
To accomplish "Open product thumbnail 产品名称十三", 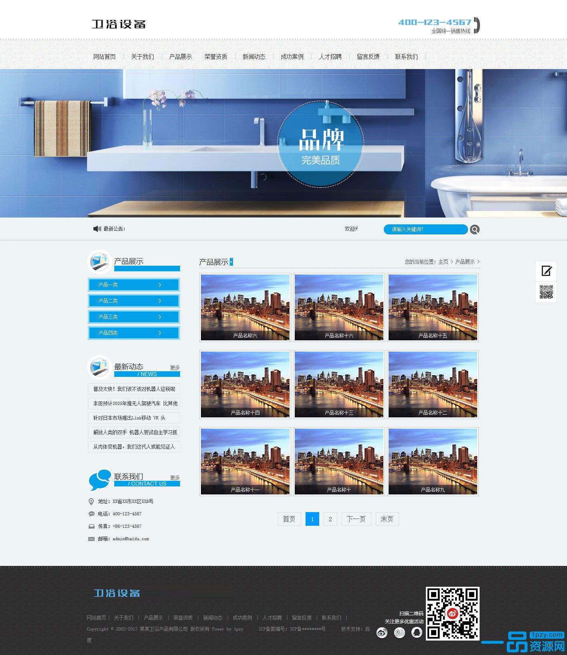I will (x=339, y=384).
